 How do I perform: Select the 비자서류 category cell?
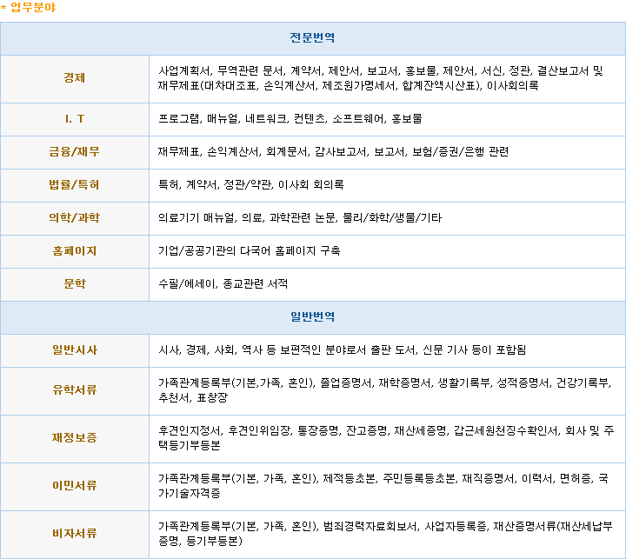[x=75, y=535]
